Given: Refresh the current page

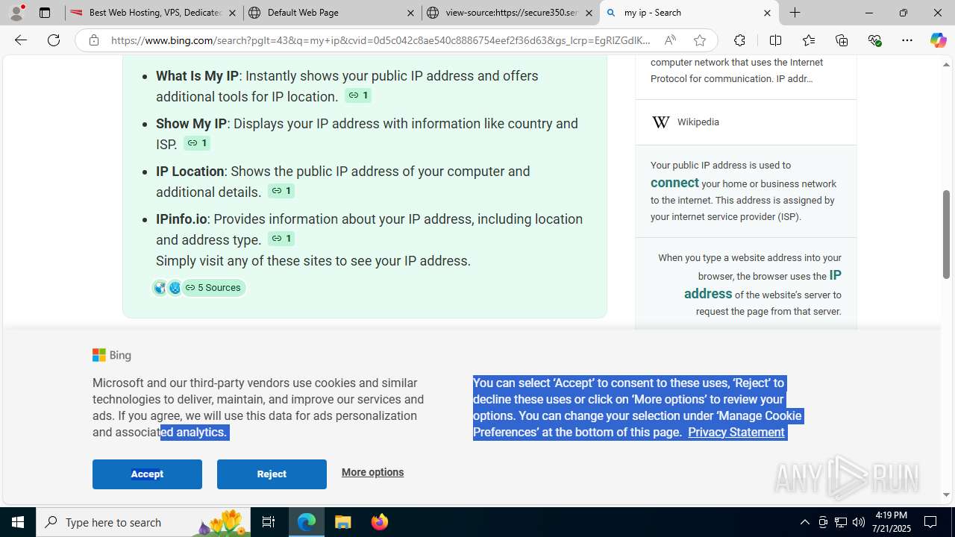Looking at the screenshot, I should click(54, 40).
